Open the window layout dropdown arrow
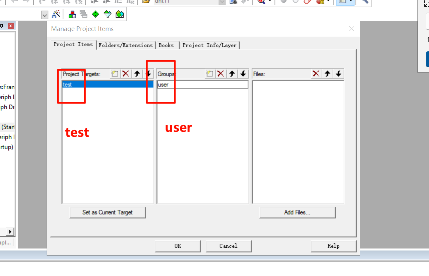This screenshot has width=429, height=276. (351, 2)
